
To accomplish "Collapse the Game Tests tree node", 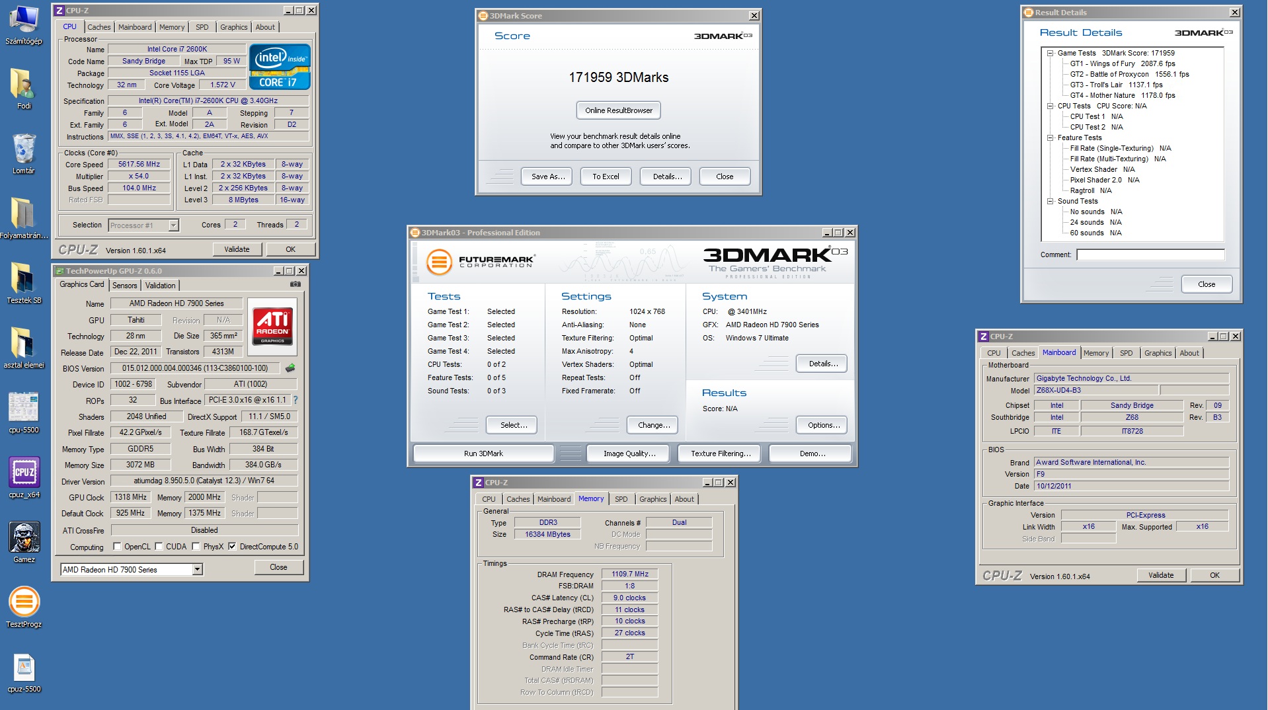I will 1050,53.
